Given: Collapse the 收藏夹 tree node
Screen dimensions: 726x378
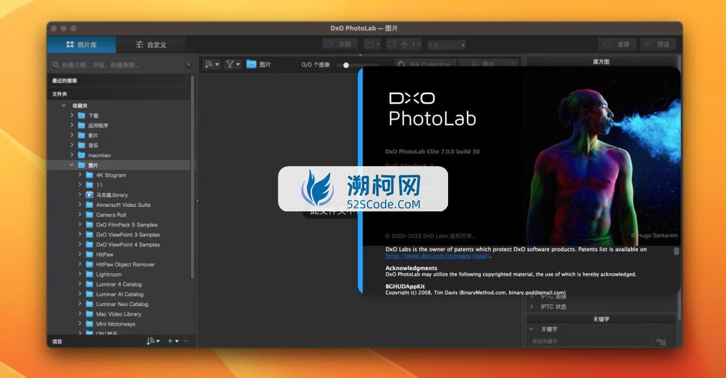Looking at the screenshot, I should coord(64,106).
